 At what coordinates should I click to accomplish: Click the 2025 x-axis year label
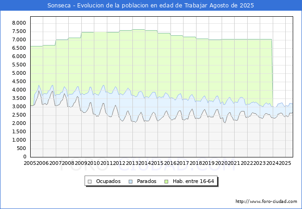coord(285,163)
